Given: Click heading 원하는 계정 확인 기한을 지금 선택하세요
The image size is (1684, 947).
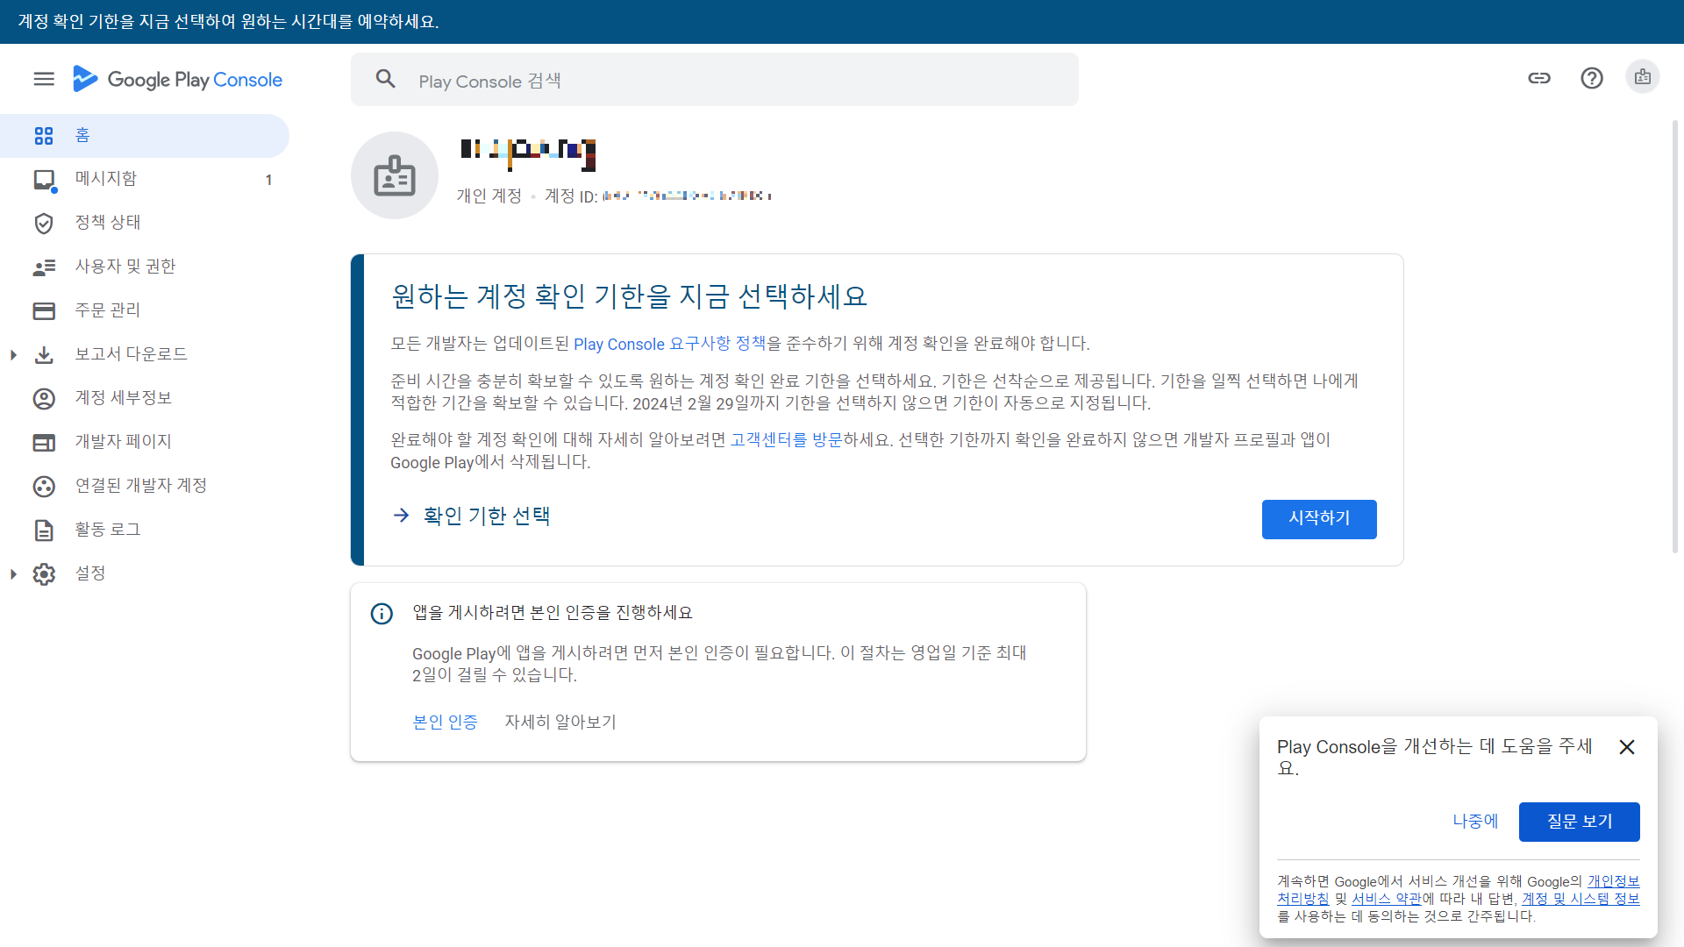Looking at the screenshot, I should click(x=629, y=296).
